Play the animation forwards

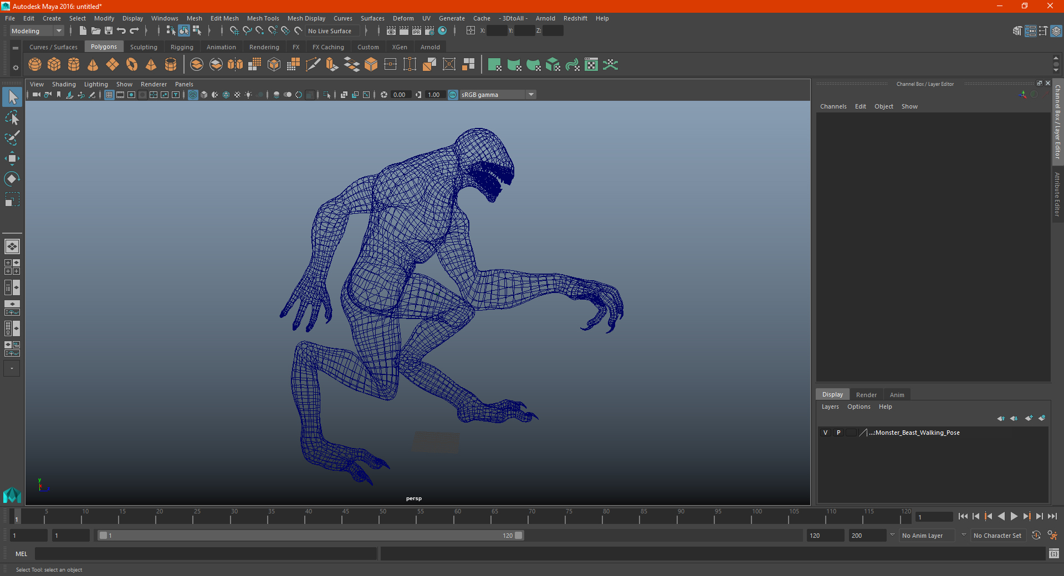[1014, 516]
